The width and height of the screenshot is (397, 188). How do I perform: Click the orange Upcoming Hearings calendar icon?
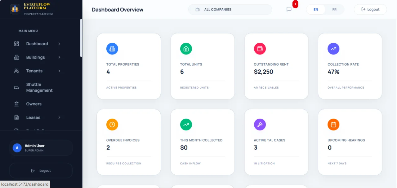click(333, 125)
